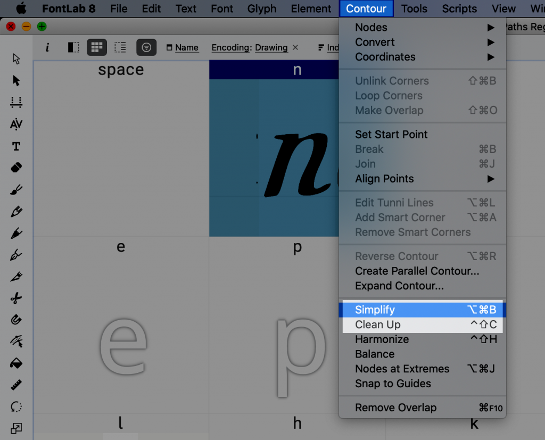Open the Drawing encoding selector
545x440 pixels.
[x=271, y=47]
